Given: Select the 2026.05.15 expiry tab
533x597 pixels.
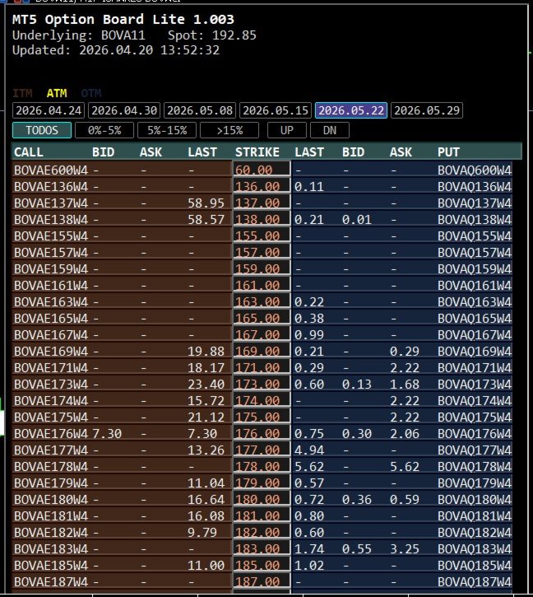Looking at the screenshot, I should (x=276, y=110).
